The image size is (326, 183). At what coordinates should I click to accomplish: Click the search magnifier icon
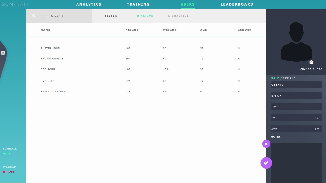click(34, 16)
